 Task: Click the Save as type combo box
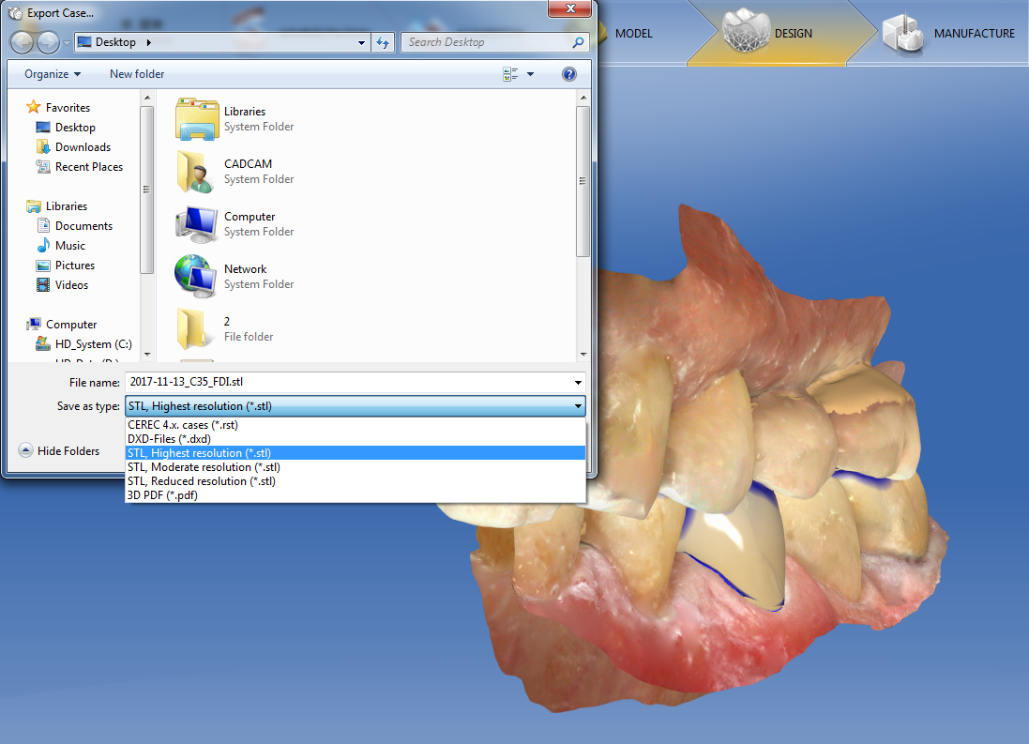click(x=355, y=406)
